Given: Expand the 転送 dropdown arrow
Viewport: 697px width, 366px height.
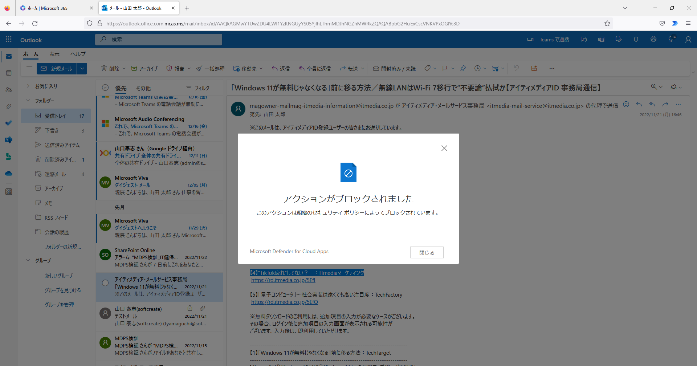Looking at the screenshot, I should (x=363, y=68).
